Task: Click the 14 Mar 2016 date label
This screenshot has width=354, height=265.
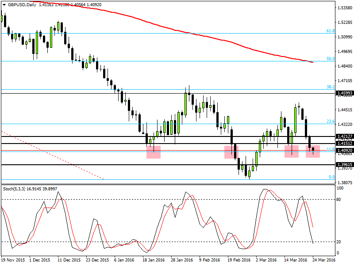Action: pos(296,260)
